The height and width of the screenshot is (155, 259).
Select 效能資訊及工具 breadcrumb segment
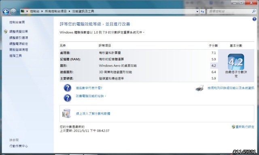pyautogui.click(x=83, y=11)
